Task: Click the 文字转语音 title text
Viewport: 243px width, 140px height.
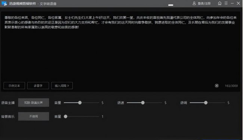Action: pyautogui.click(x=48, y=4)
